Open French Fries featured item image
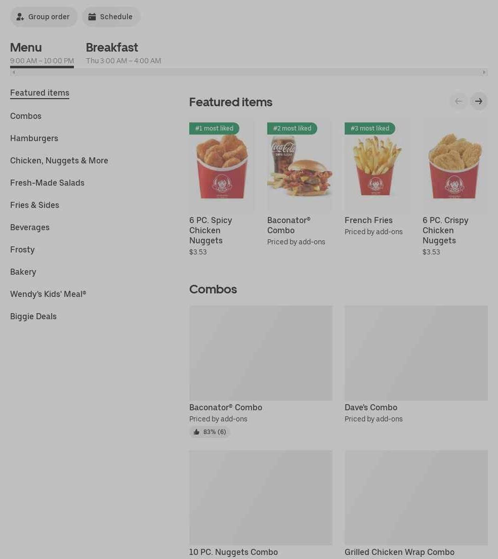The height and width of the screenshot is (559, 498). [377, 165]
